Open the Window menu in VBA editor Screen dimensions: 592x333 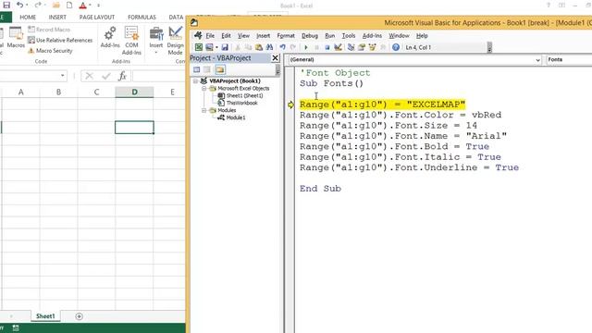click(399, 36)
